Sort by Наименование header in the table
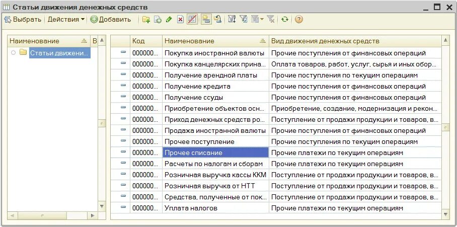The image size is (457, 227). (215, 41)
